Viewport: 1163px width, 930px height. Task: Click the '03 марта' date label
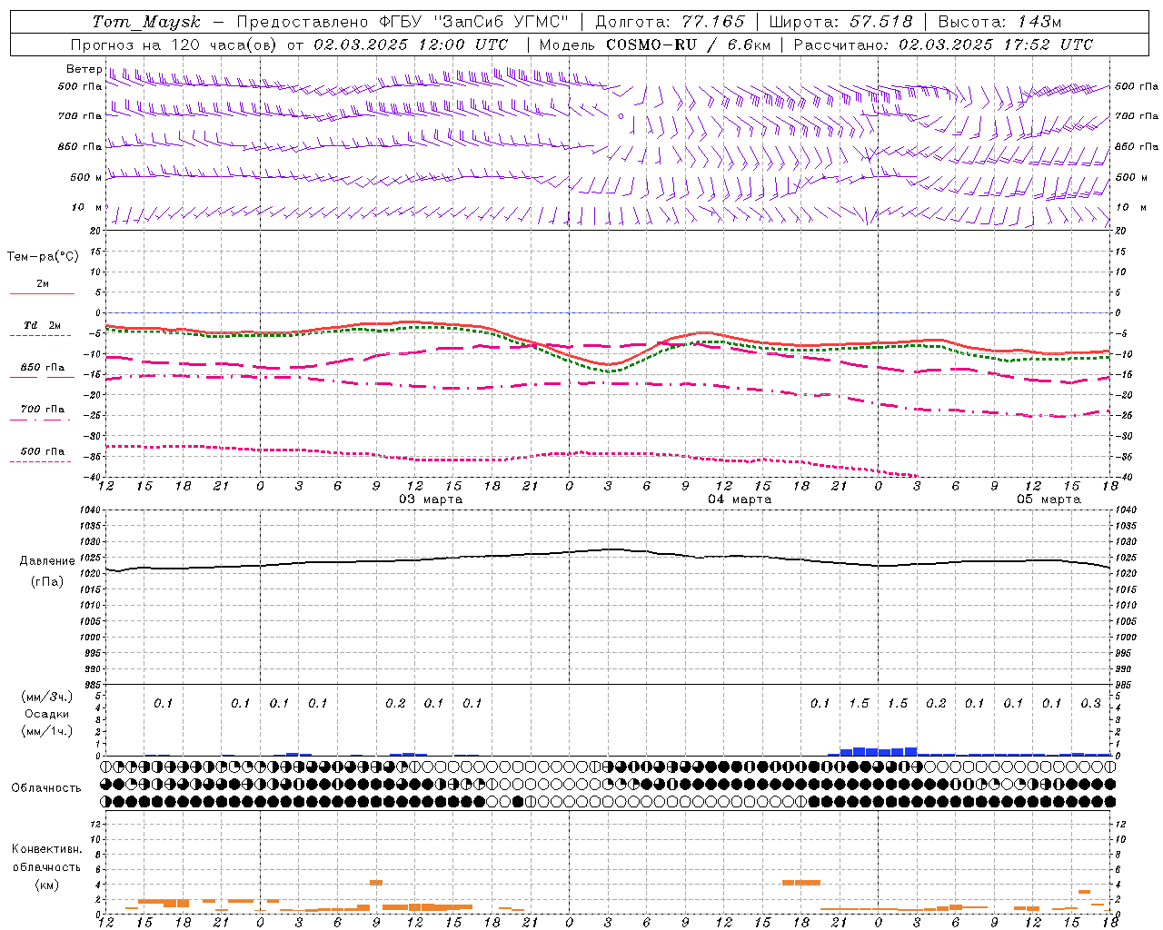431,500
